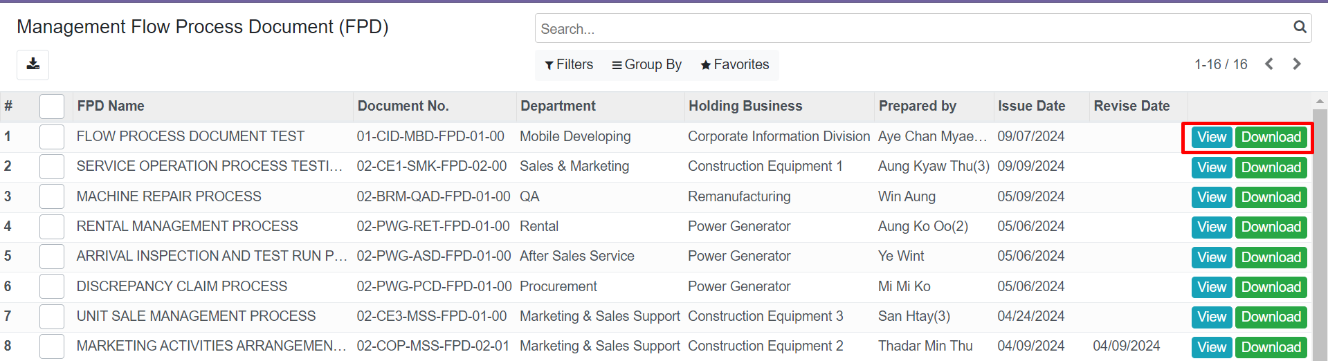1328x361 pixels.
Task: Click document number 01-CID-MBD-FPD-01-00
Action: tap(430, 136)
